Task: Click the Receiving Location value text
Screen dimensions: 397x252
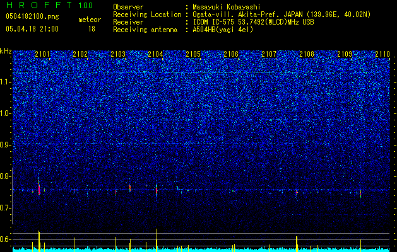Action: (281, 14)
